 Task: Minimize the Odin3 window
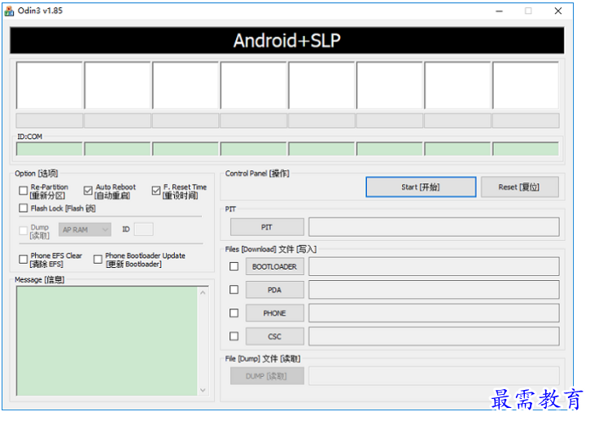click(499, 11)
